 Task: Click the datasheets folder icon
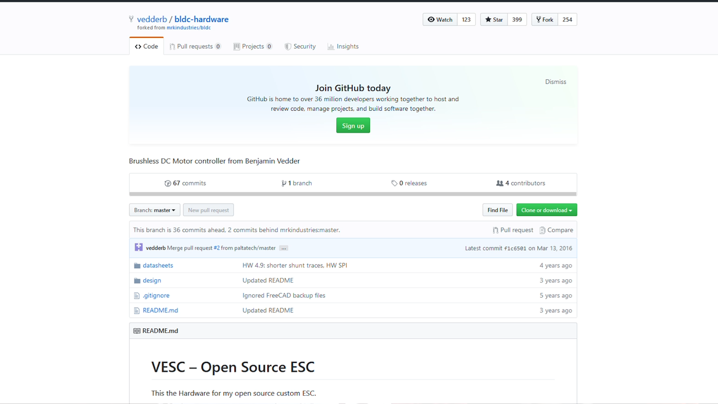pos(137,266)
